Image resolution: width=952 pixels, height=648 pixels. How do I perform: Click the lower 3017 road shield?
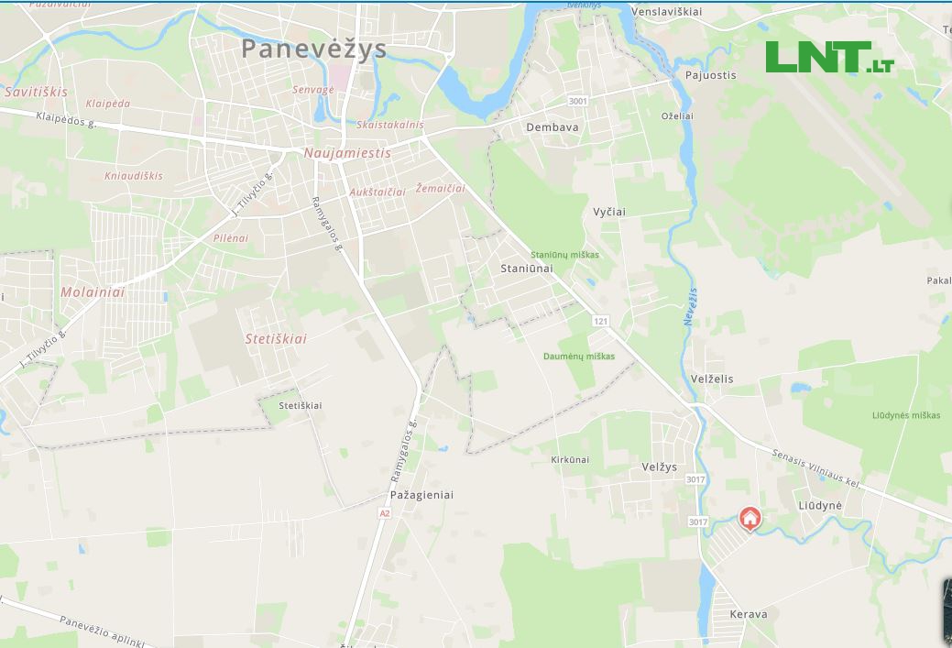tap(698, 522)
